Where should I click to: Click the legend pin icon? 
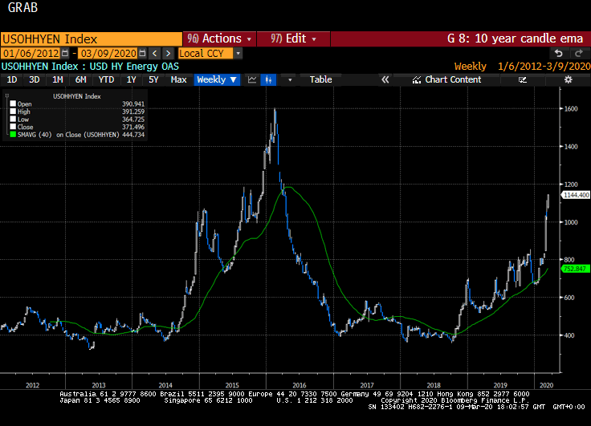click(x=6, y=96)
